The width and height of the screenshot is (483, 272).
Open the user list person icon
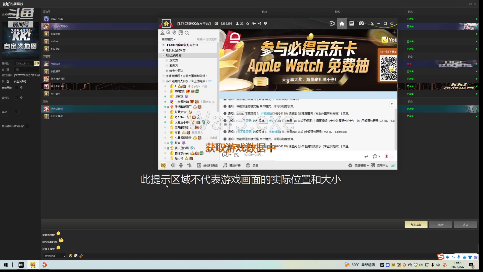[x=162, y=33]
